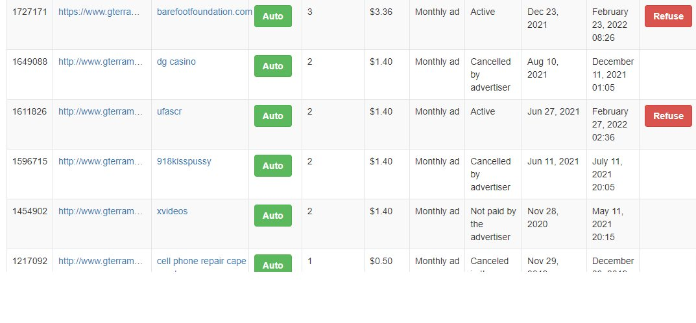
Task: Click Auto button in cell phone repair row
Action: (273, 263)
